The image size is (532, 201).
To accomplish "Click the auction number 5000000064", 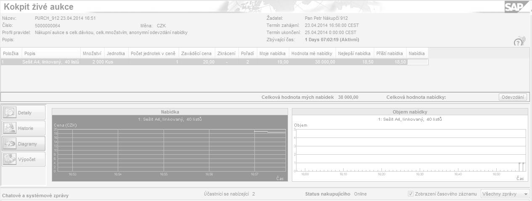I will tap(48, 26).
